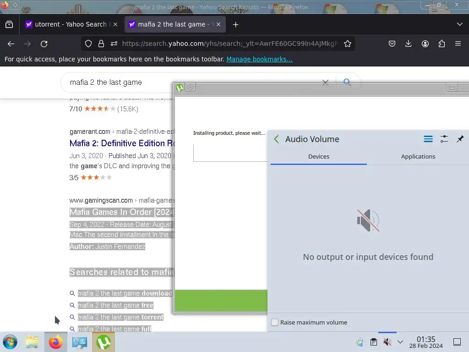The image size is (469, 352).
Task: Search related: mafia 2 the last game free
Action: point(115,305)
